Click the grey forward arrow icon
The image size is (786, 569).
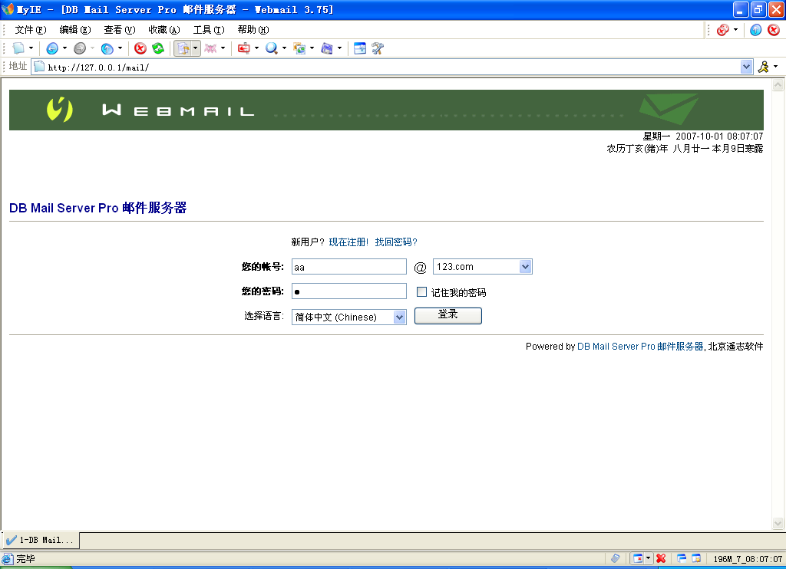pyautogui.click(x=79, y=48)
